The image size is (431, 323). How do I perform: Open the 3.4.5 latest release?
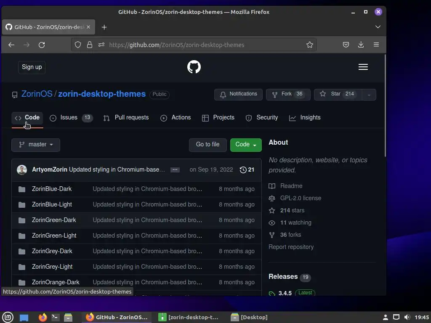pos(285,293)
